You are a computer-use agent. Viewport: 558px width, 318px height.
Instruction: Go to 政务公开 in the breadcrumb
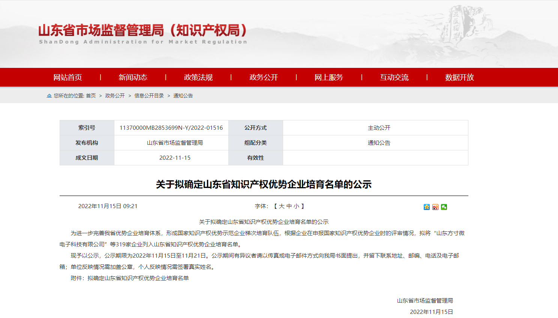[115, 96]
